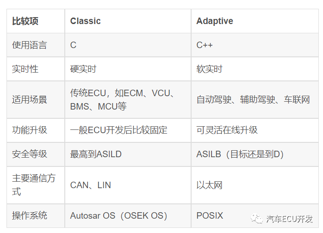Click the 软实时 cell
Viewport: 323px width, 233px height.
(255, 69)
